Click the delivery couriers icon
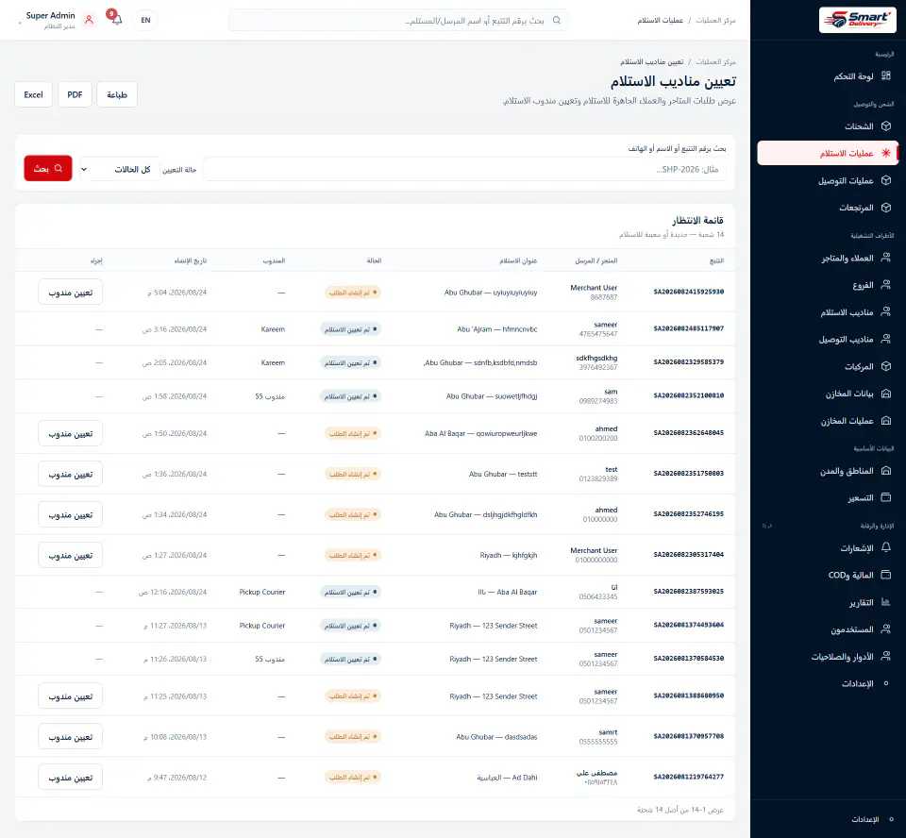Screen dimensions: 906x838 coord(886,339)
